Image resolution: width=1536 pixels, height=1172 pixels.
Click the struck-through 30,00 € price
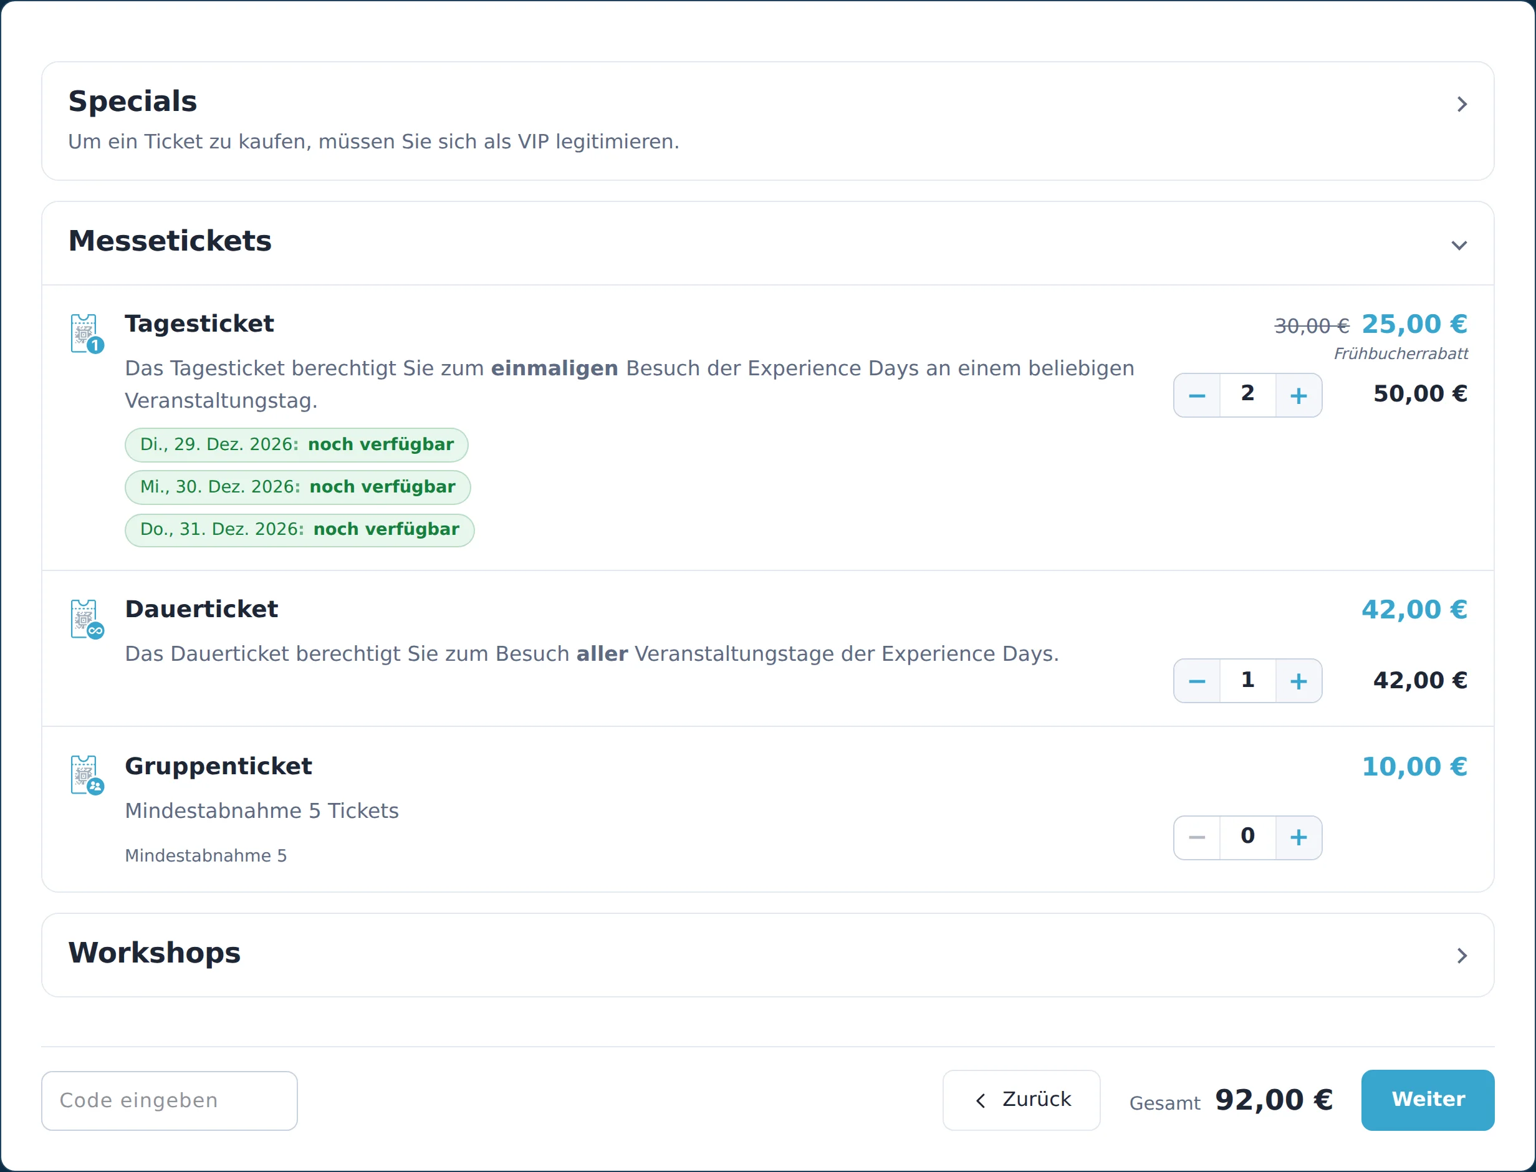1312,326
